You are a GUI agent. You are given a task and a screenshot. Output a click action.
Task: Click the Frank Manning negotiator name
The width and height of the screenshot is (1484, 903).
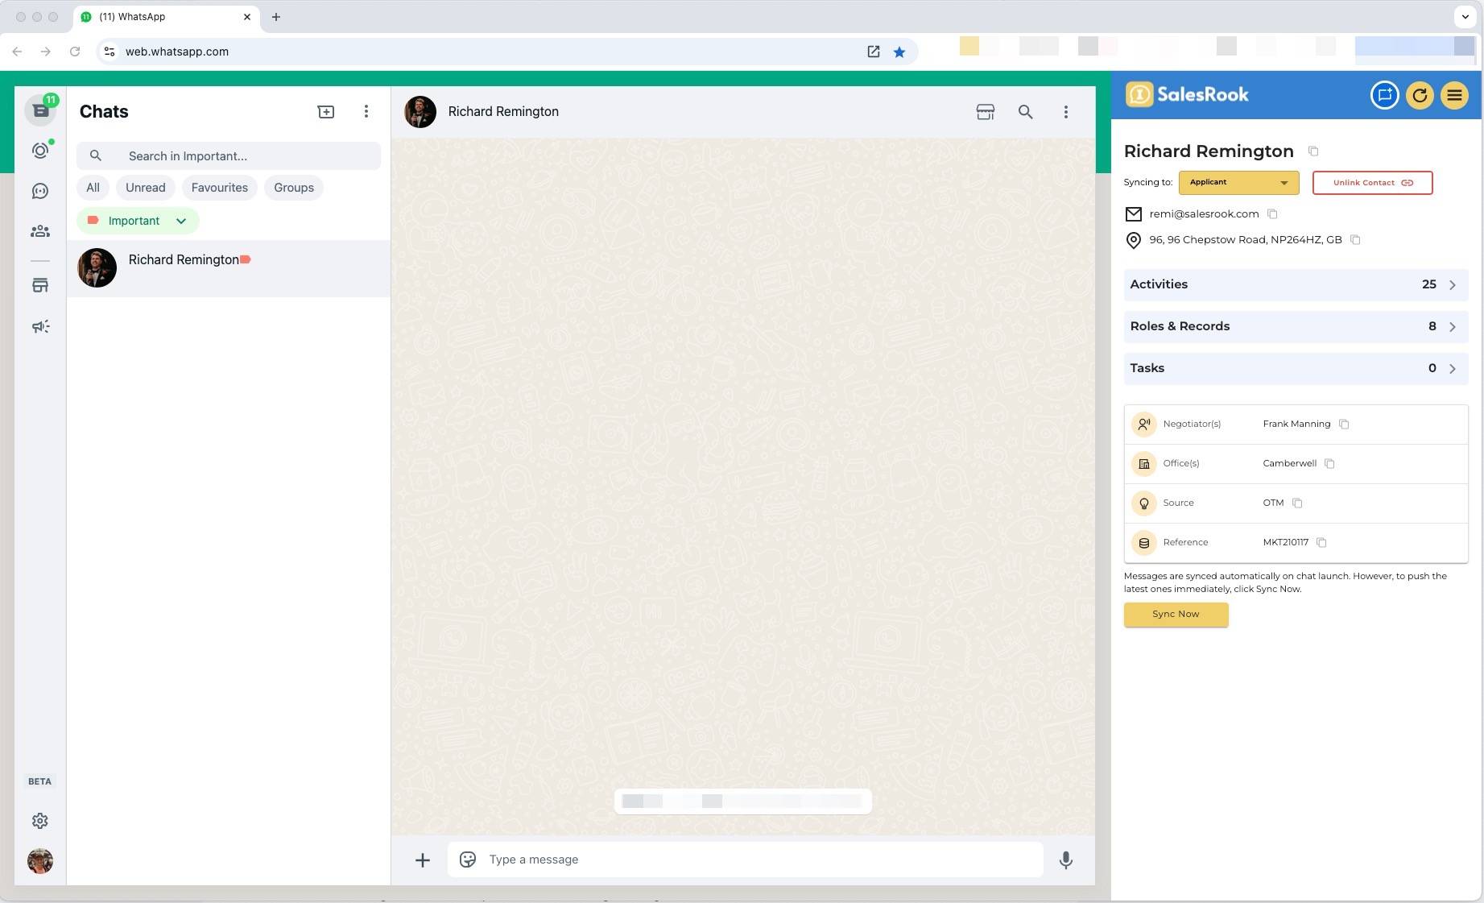tap(1296, 425)
